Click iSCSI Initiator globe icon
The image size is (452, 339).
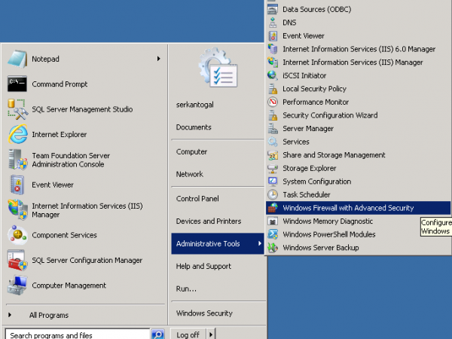click(273, 75)
